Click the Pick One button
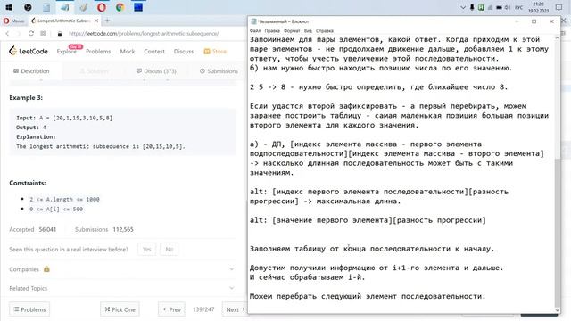Image resolution: width=571 pixels, height=321 pixels. pos(120,309)
